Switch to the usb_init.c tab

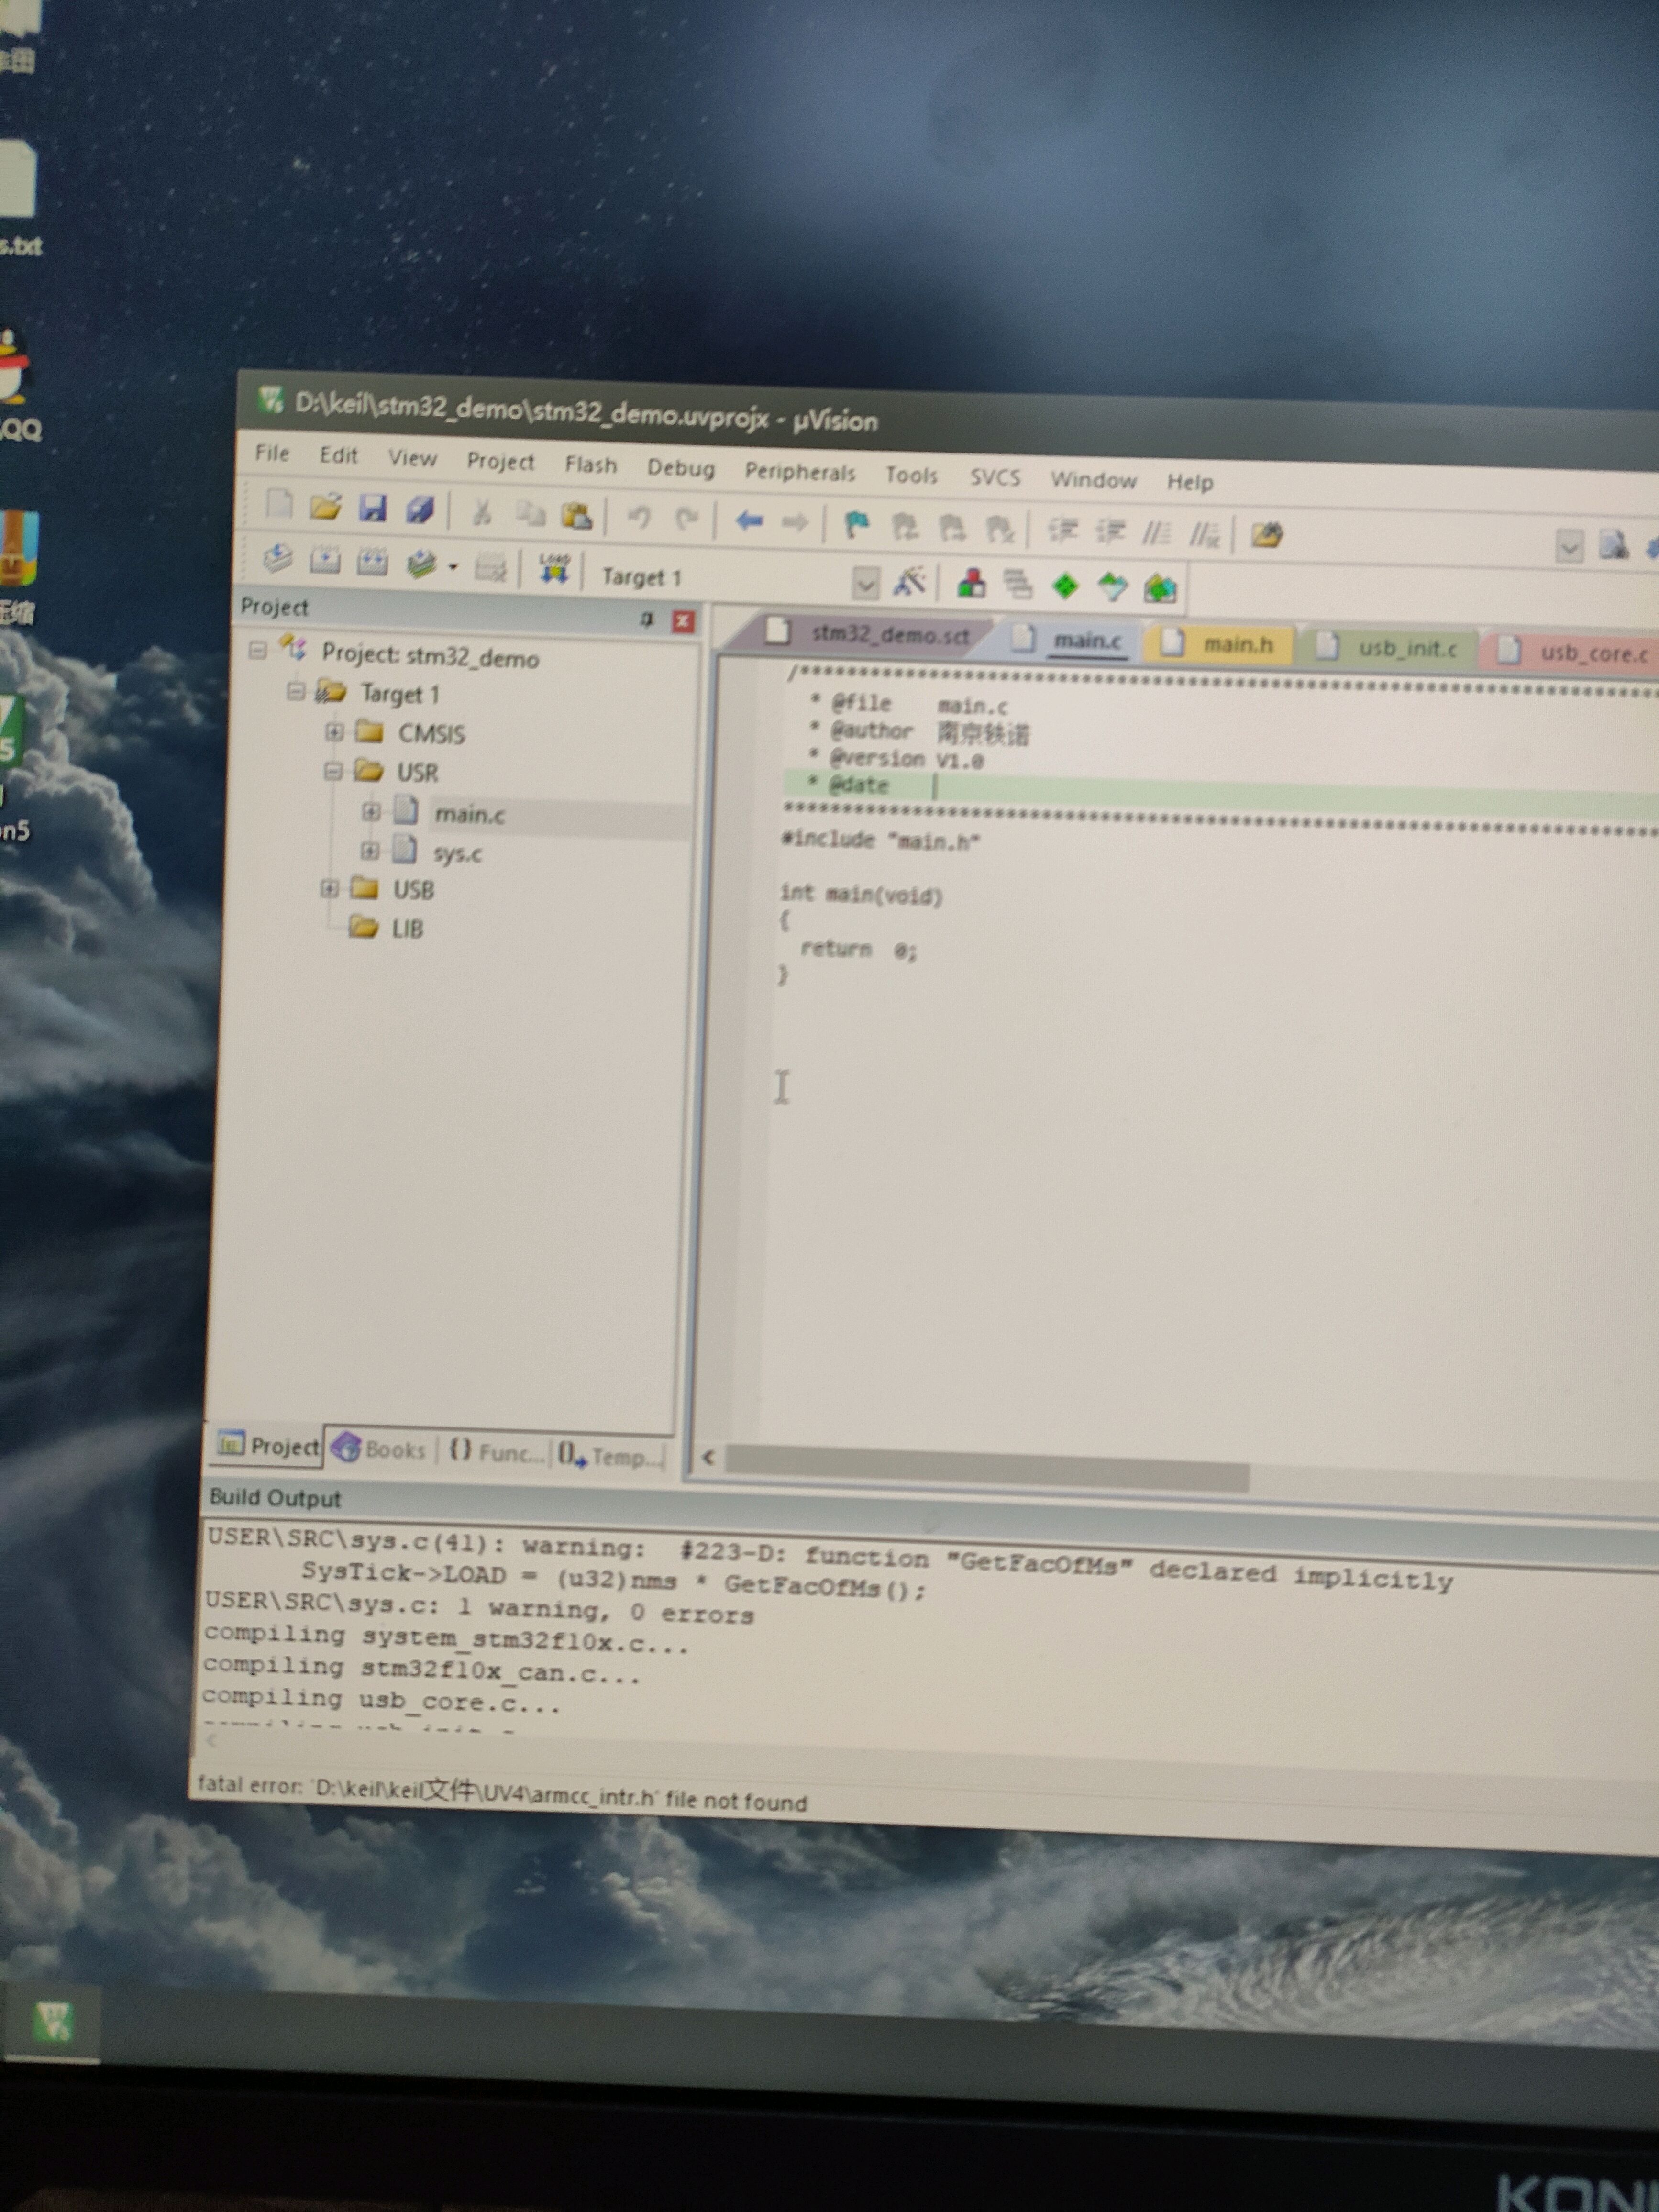click(x=1405, y=648)
